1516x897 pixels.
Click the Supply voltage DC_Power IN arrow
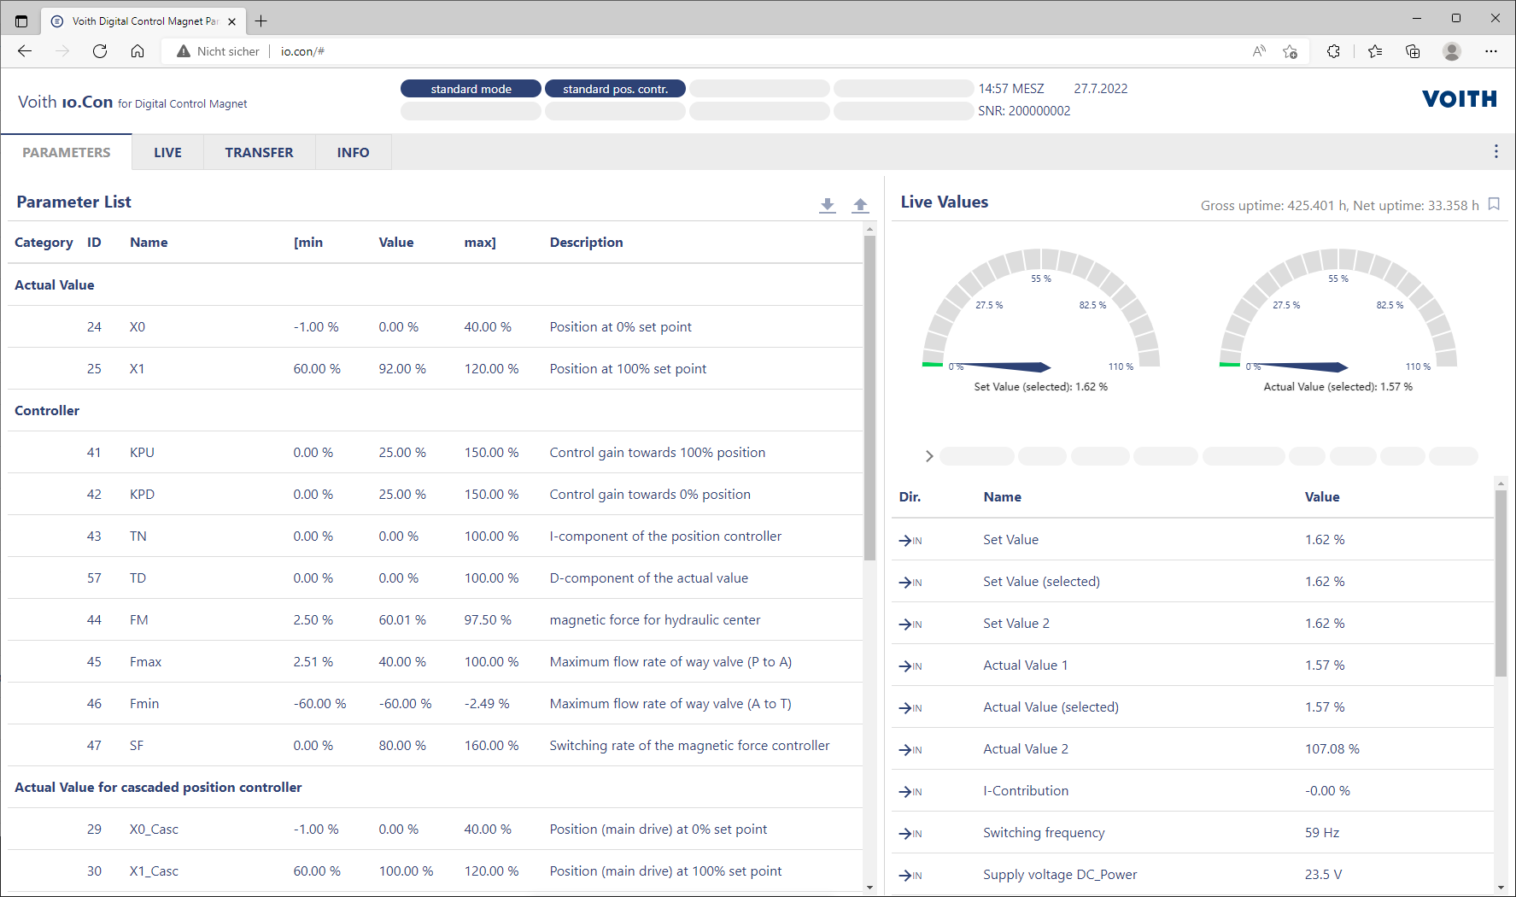point(910,875)
